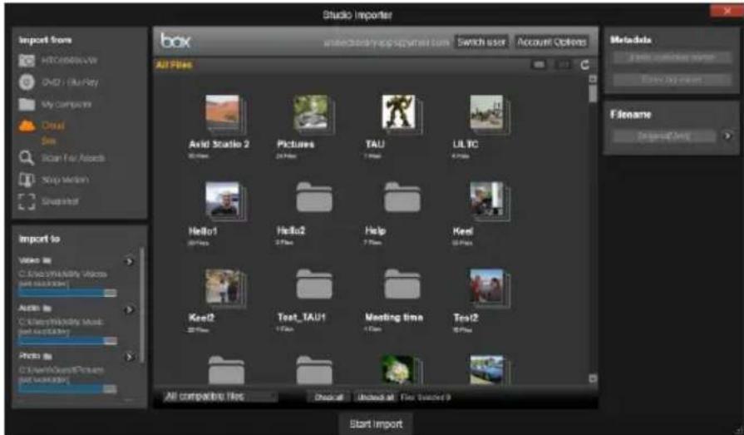Viewport: 744px width, 435px height.
Task: Click the Uncheck all button
Action: (375, 397)
